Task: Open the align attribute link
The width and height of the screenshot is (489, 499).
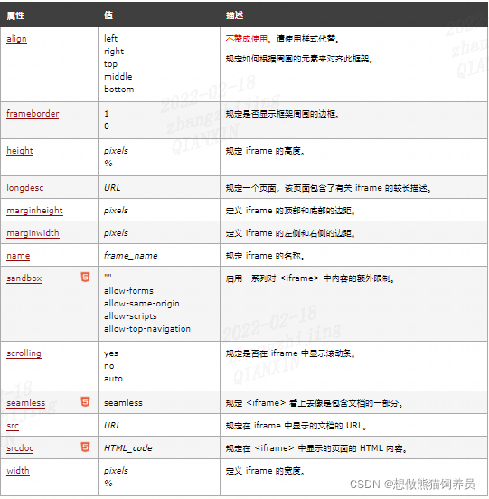Action: point(16,39)
